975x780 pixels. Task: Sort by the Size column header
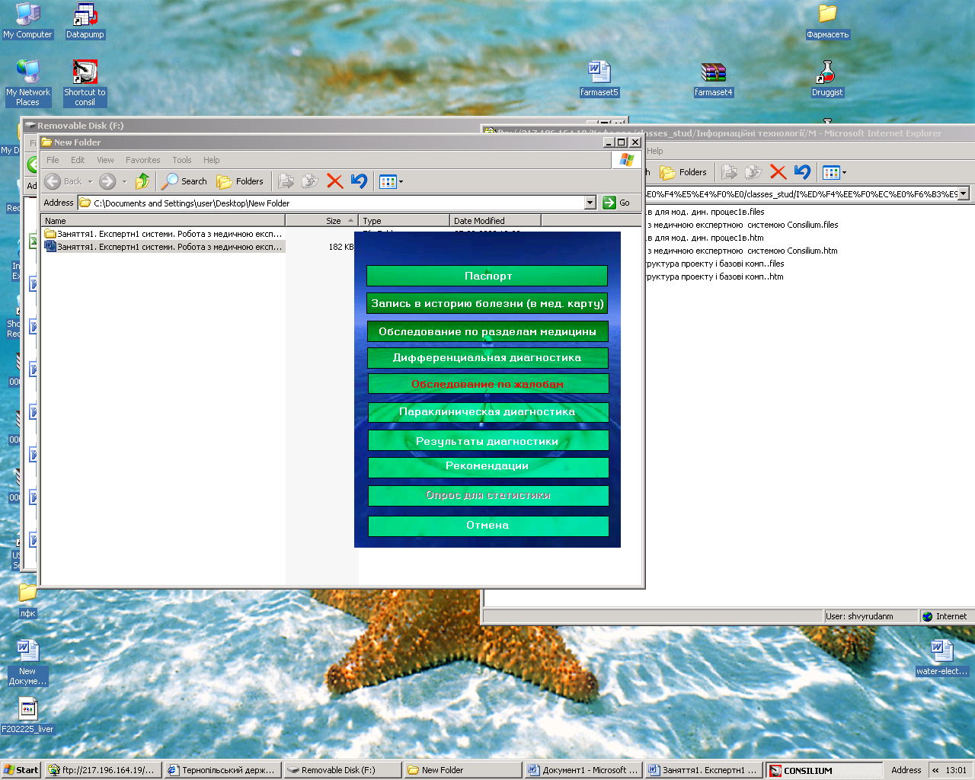pos(321,221)
